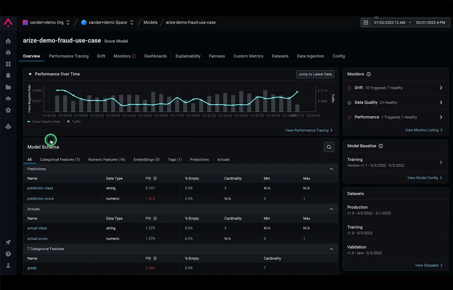Click the Models breadcrumb
The width and height of the screenshot is (453, 290).
[x=150, y=23]
